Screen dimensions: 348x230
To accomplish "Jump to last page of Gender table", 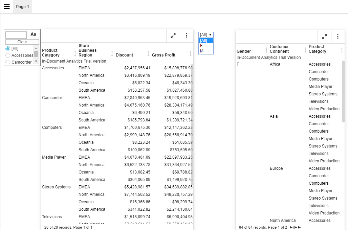I will [297, 228].
